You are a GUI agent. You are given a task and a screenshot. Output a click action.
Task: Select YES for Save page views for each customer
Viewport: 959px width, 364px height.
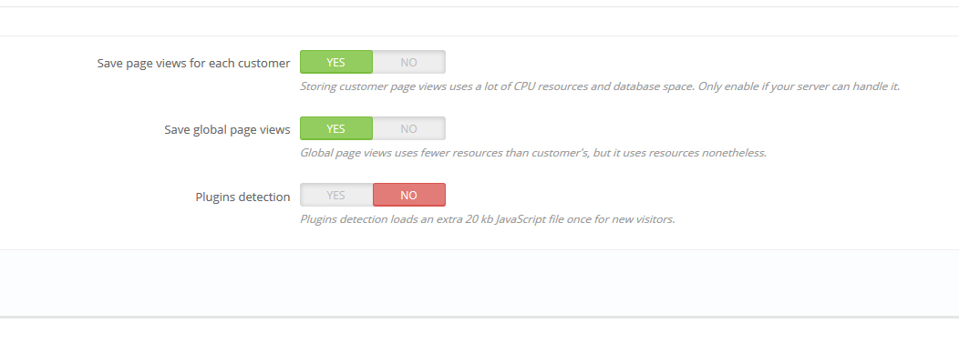336,62
